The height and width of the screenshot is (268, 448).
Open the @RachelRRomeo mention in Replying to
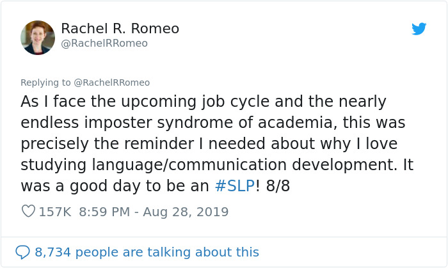tap(112, 83)
